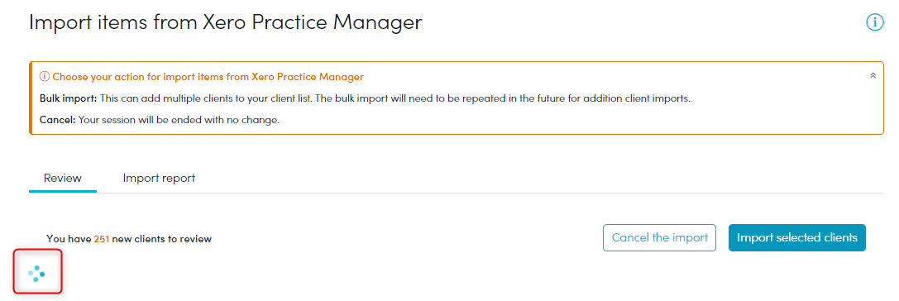Open the help info icon beside page title
Screen dimensions: 899x301
point(874,23)
